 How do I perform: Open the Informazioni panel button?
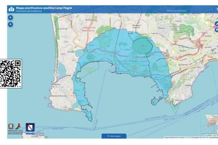tap(114, 136)
